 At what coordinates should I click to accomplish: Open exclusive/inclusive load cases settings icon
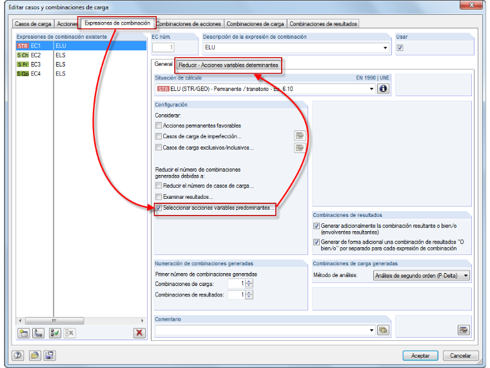click(x=300, y=148)
